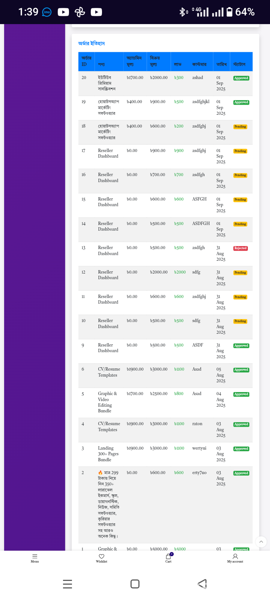270x602 pixels.
Task: Click the ৳300 profit for order 20
Action: [179, 78]
